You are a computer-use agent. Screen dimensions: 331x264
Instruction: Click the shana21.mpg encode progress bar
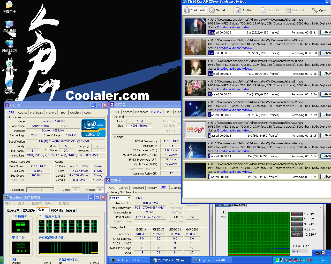(263, 94)
